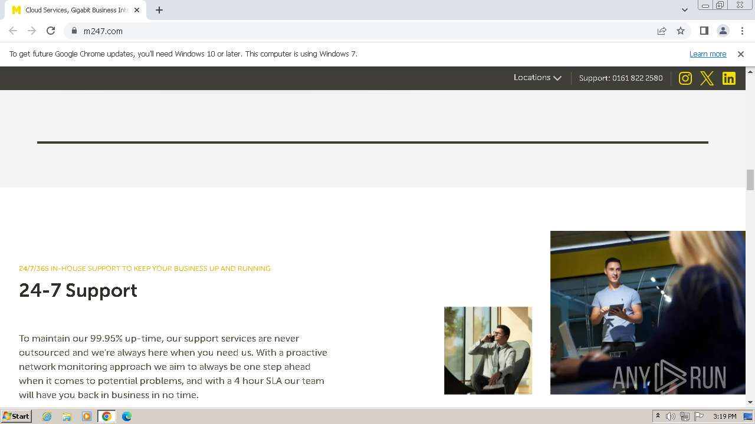
Task: Click the scrollbar up arrow
Action: [x=750, y=71]
